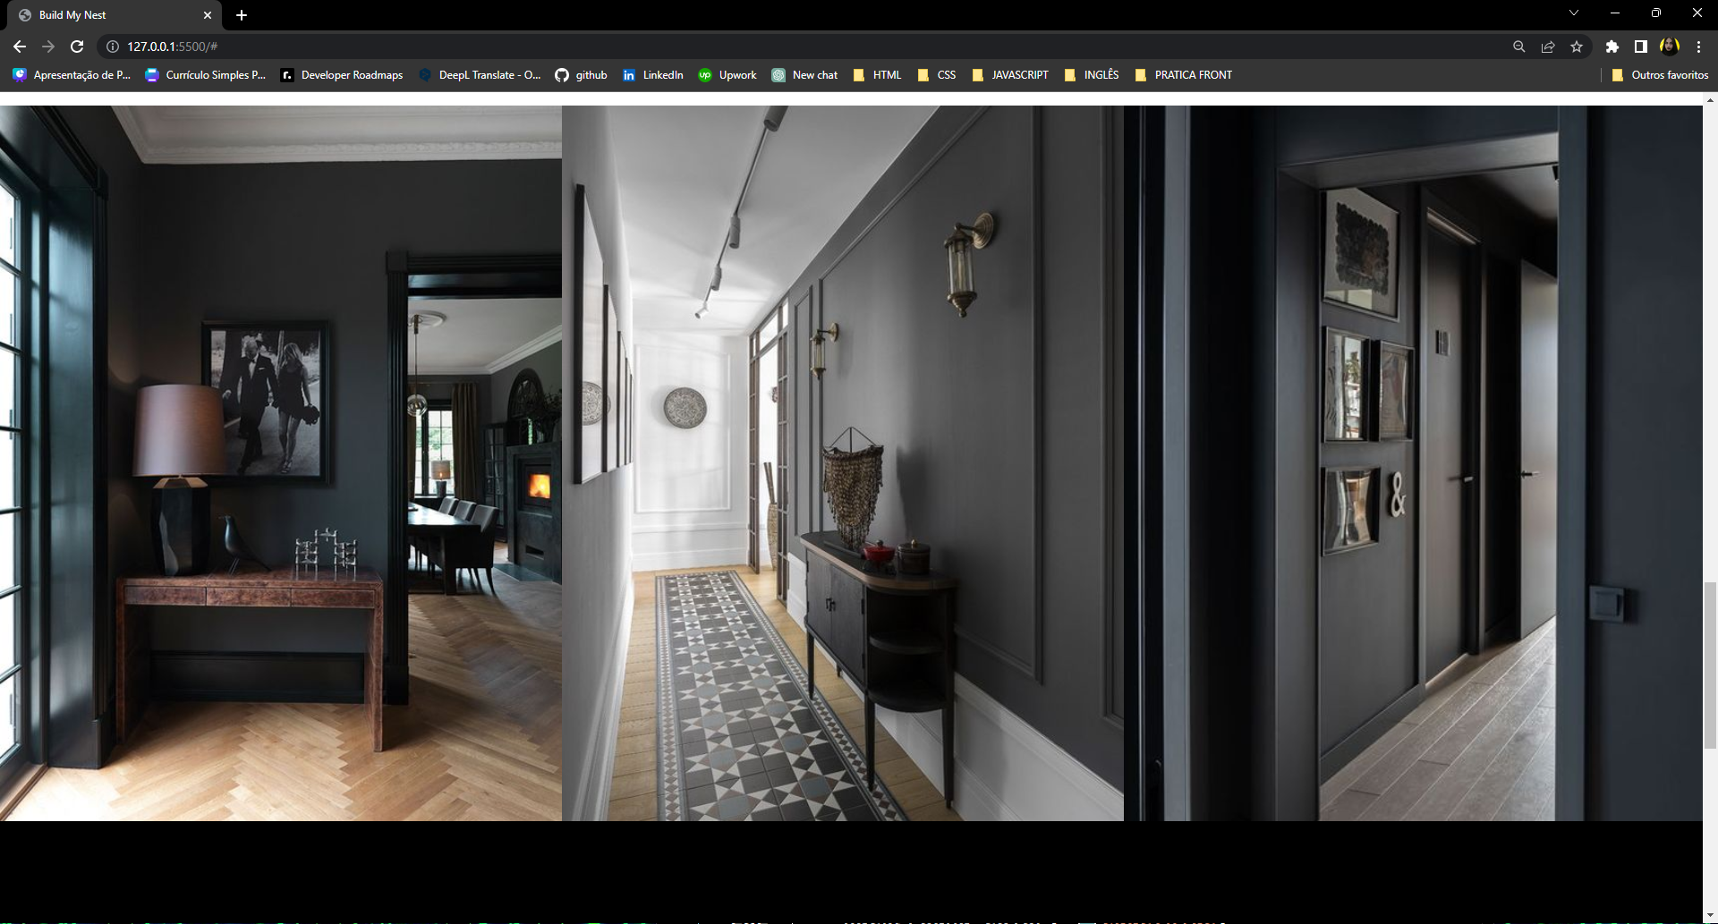The width and height of the screenshot is (1718, 924).
Task: Expand the tab search chevron
Action: pyautogui.click(x=1573, y=13)
